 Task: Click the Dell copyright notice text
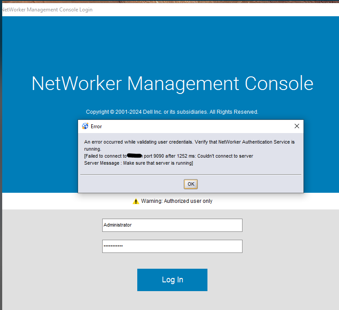pos(172,112)
